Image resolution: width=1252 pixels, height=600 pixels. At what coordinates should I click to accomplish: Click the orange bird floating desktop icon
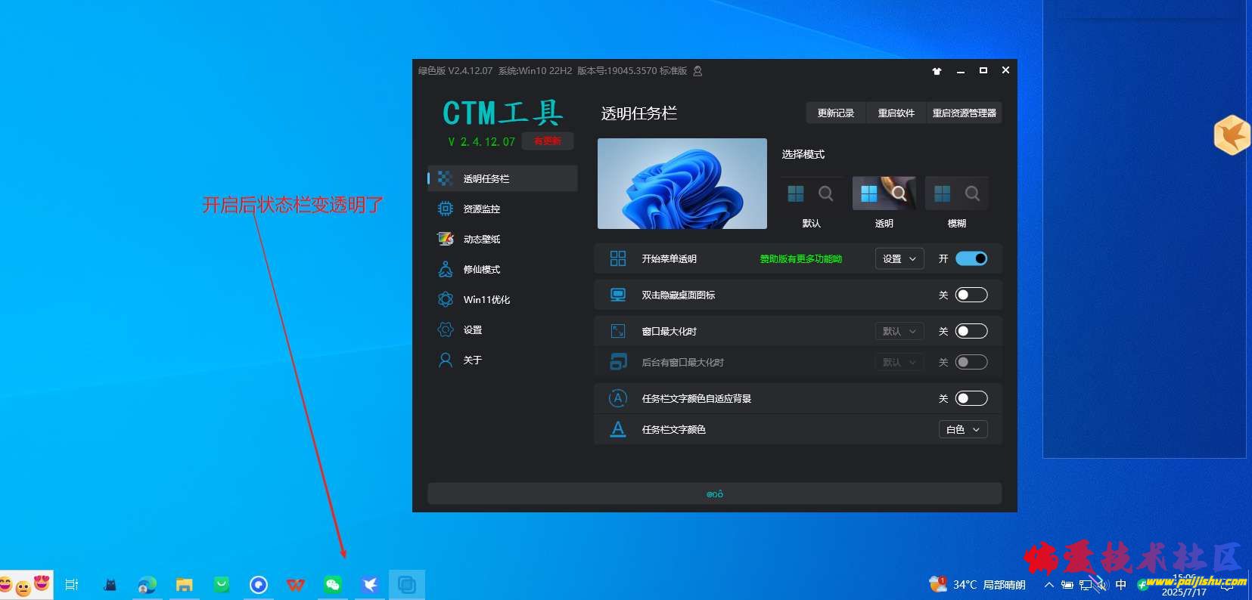(x=1232, y=135)
